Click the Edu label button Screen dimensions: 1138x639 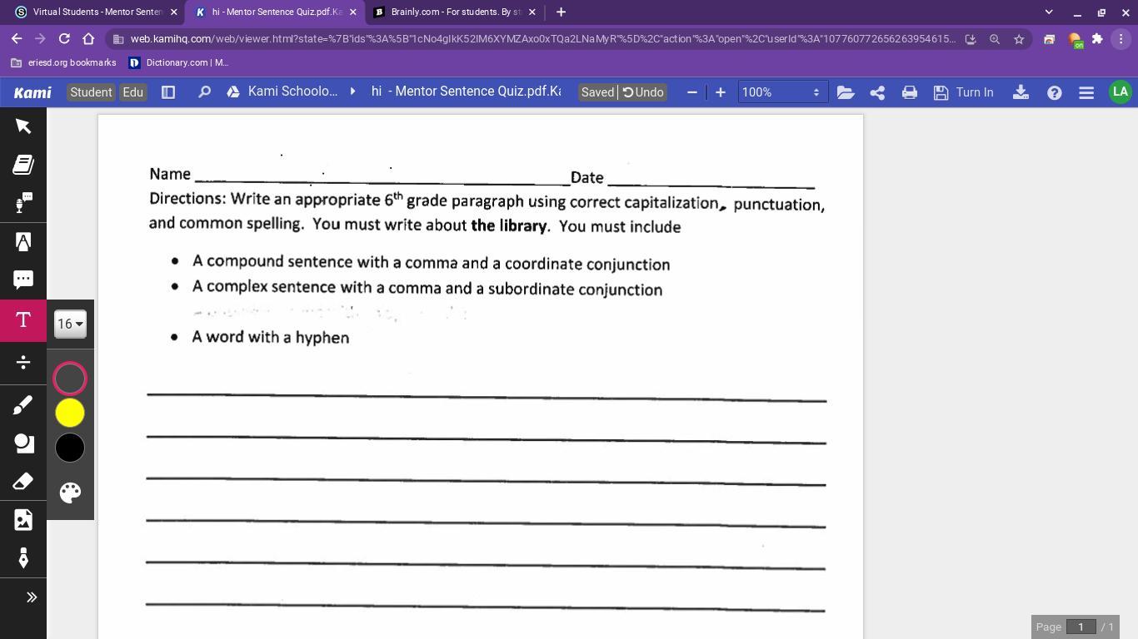tap(132, 92)
